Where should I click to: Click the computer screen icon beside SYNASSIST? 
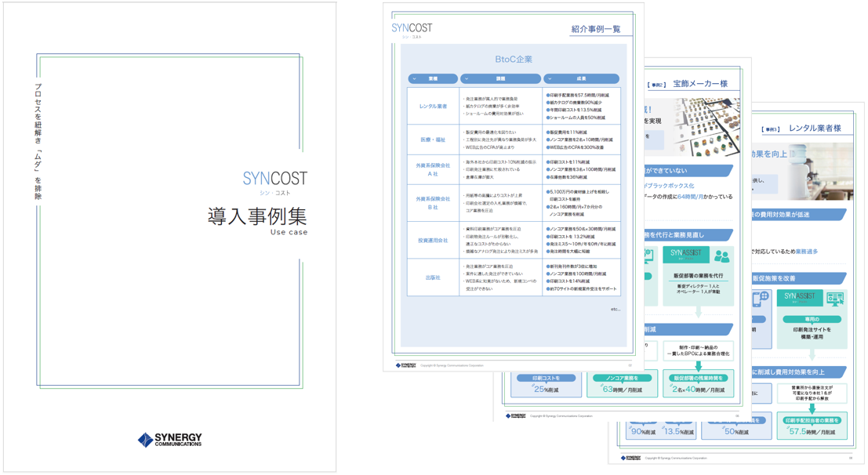pos(834,299)
